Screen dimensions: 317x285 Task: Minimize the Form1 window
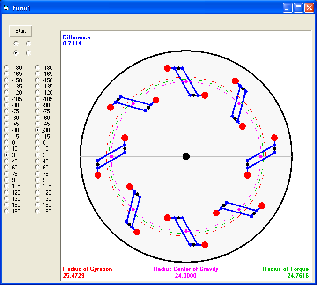[x=288, y=8]
